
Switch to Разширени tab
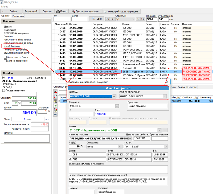18,16
